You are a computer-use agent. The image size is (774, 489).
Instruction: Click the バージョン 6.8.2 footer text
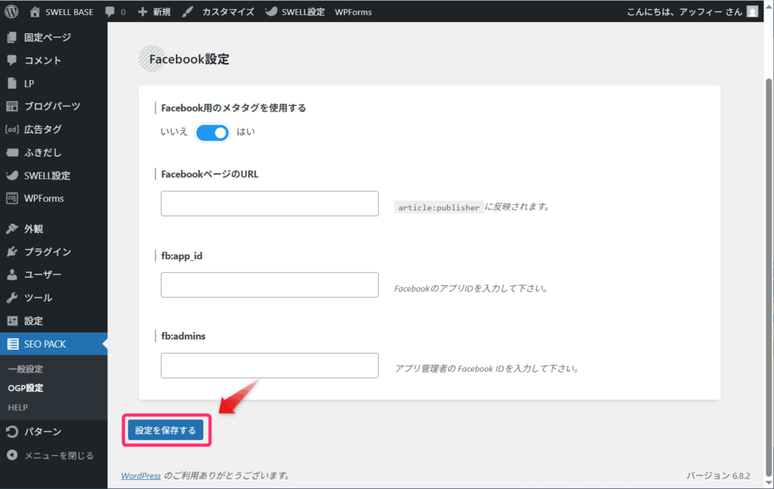tap(718, 475)
